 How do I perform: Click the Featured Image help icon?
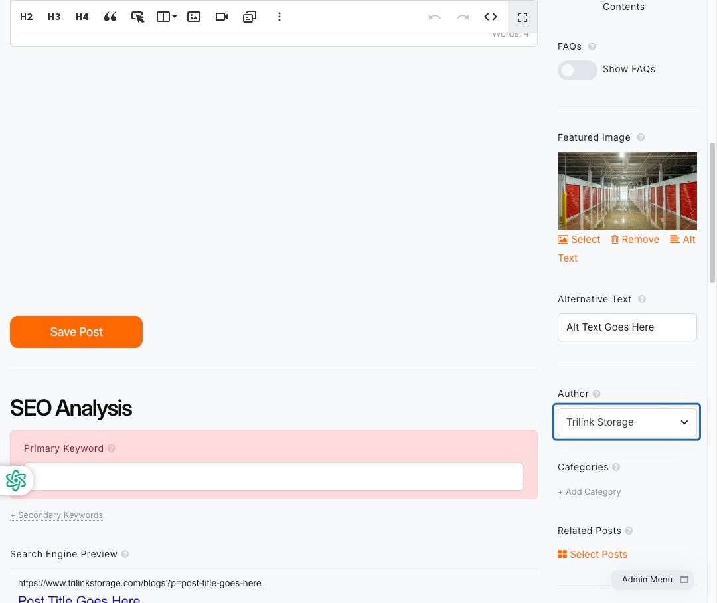641,137
